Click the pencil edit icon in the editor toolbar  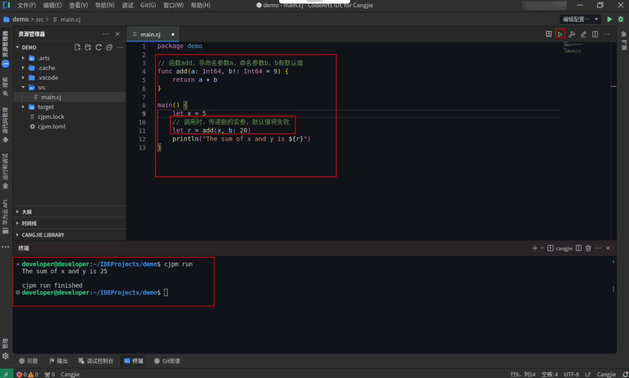(x=583, y=34)
